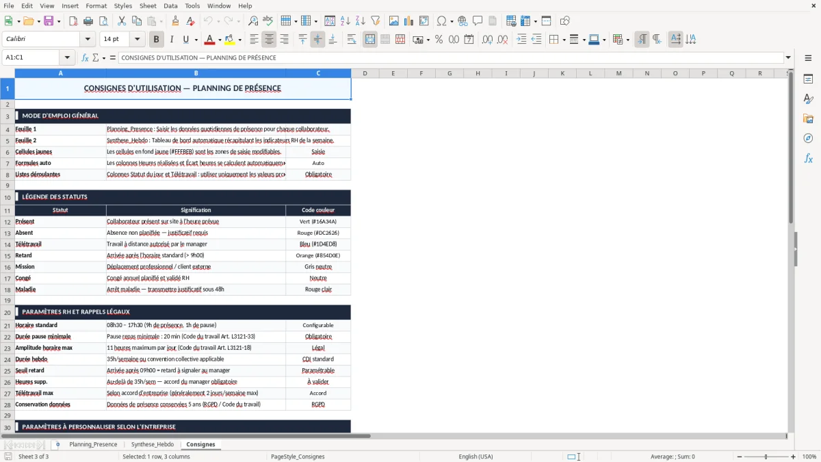The height and width of the screenshot is (462, 821).
Task: Click Sheet 3 of 3 status text
Action: (x=34, y=457)
